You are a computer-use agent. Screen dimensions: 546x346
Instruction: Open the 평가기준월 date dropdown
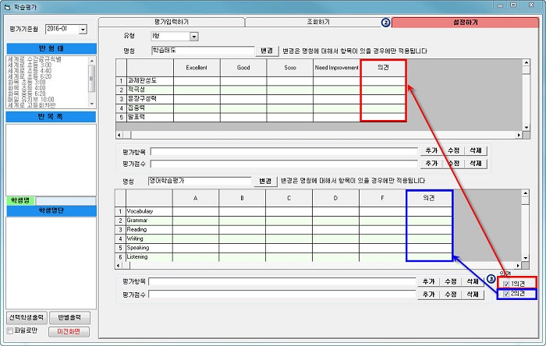point(83,29)
